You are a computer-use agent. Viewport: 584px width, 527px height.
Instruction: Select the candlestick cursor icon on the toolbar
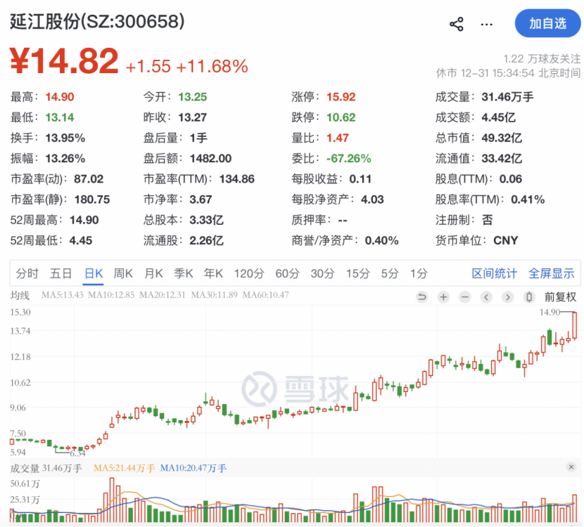pyautogui.click(x=528, y=297)
